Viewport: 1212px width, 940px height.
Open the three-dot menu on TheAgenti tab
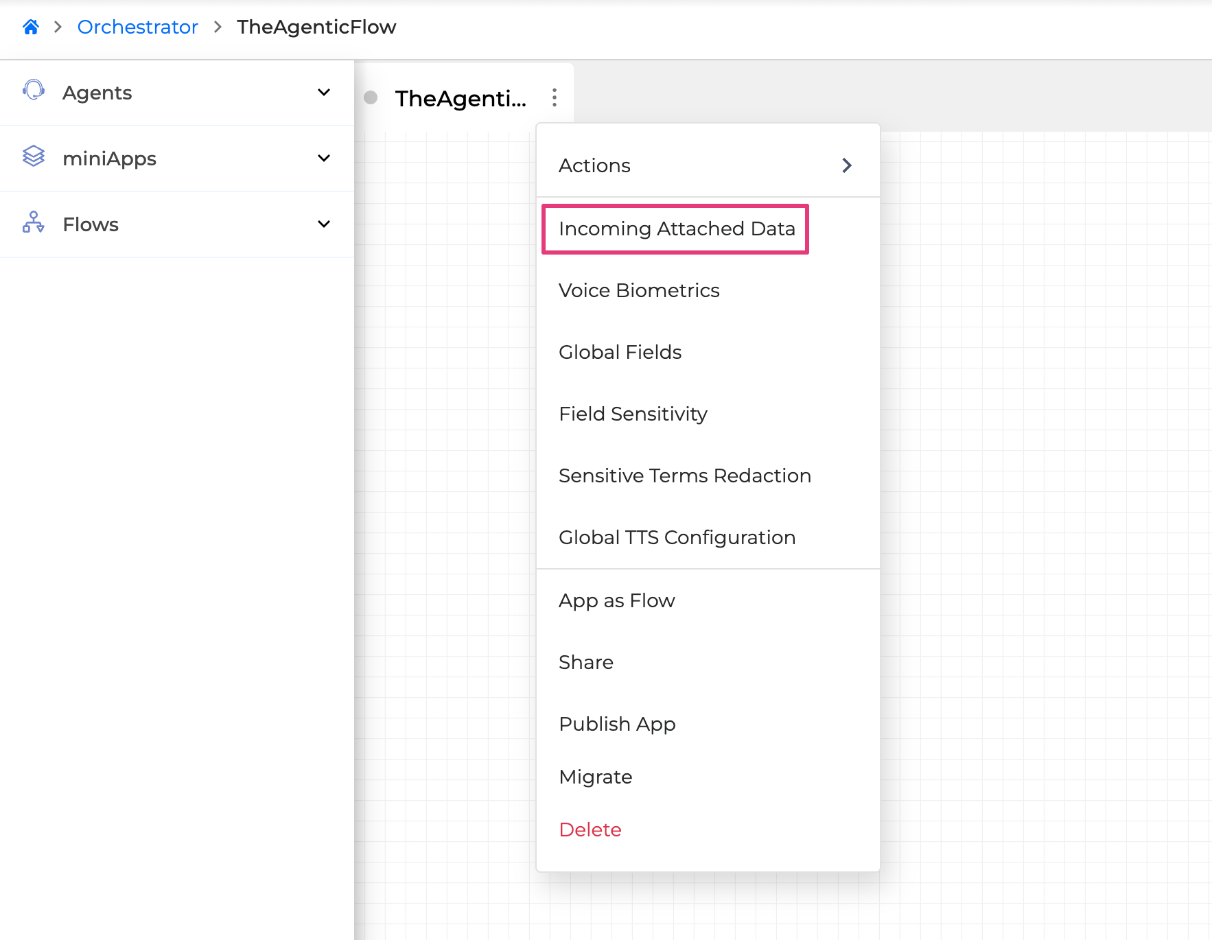[554, 97]
